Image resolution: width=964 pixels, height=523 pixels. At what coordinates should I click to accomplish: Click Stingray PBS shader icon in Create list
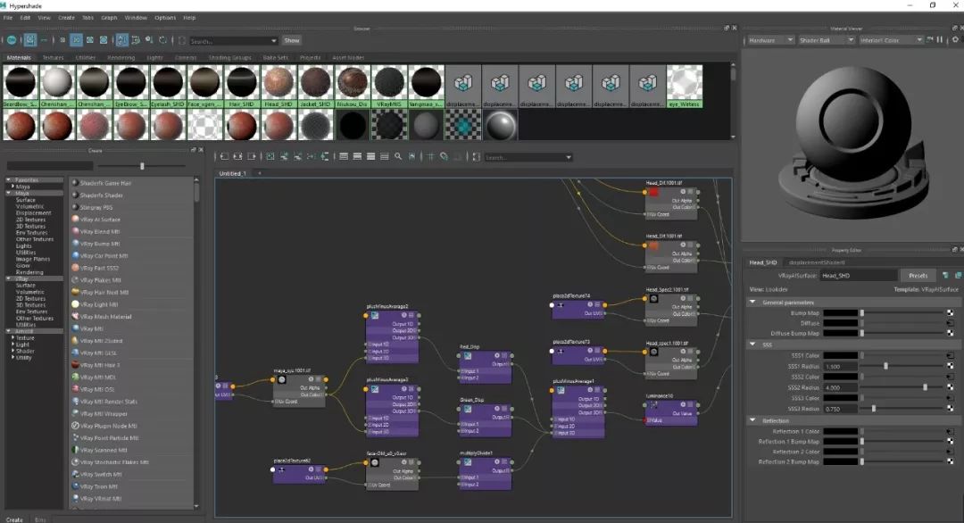(74, 207)
